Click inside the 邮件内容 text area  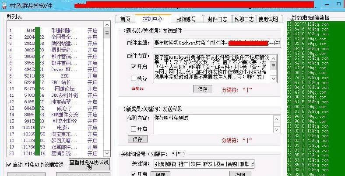[x=212, y=68]
